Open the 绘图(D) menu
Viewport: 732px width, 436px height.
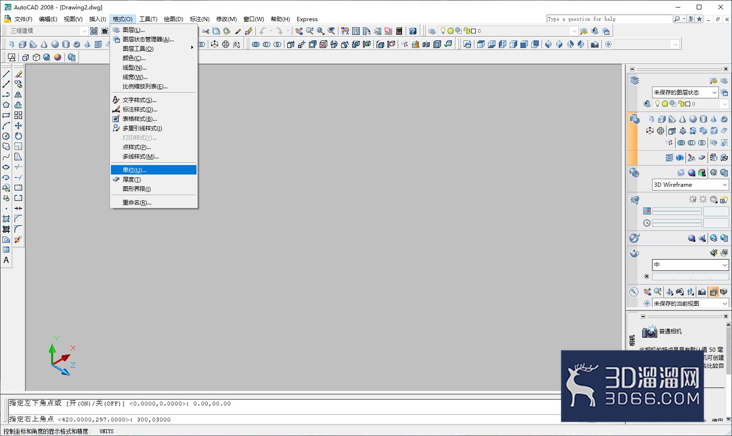[173, 19]
